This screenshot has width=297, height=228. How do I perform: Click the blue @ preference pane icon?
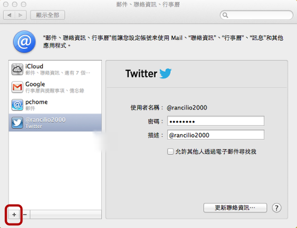[25, 42]
